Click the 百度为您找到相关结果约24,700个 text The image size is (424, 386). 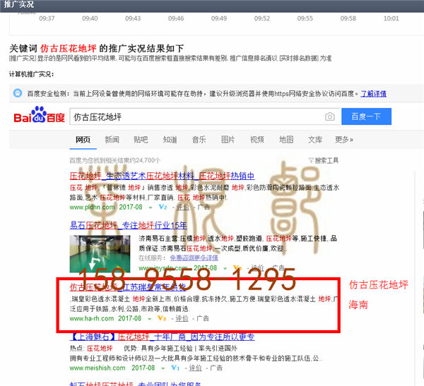click(x=115, y=160)
